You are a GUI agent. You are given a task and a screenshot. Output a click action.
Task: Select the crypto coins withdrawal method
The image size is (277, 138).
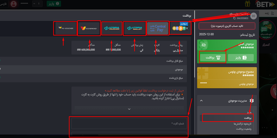click(x=180, y=28)
